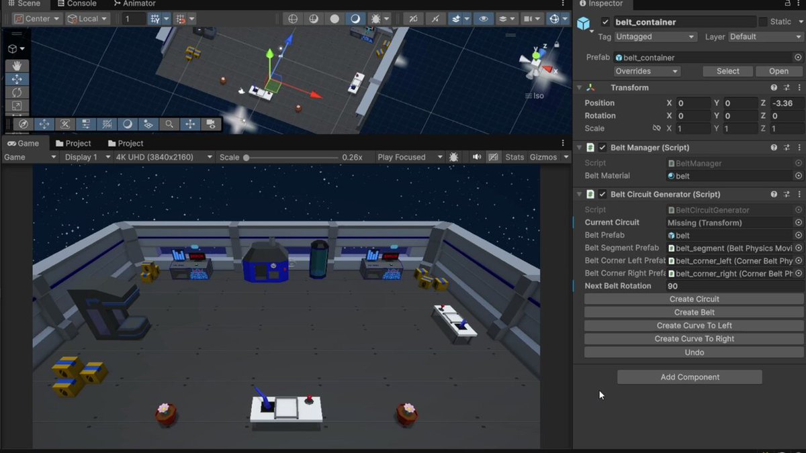Image resolution: width=806 pixels, height=453 pixels.
Task: Click the Create Circuit button
Action: coord(694,299)
